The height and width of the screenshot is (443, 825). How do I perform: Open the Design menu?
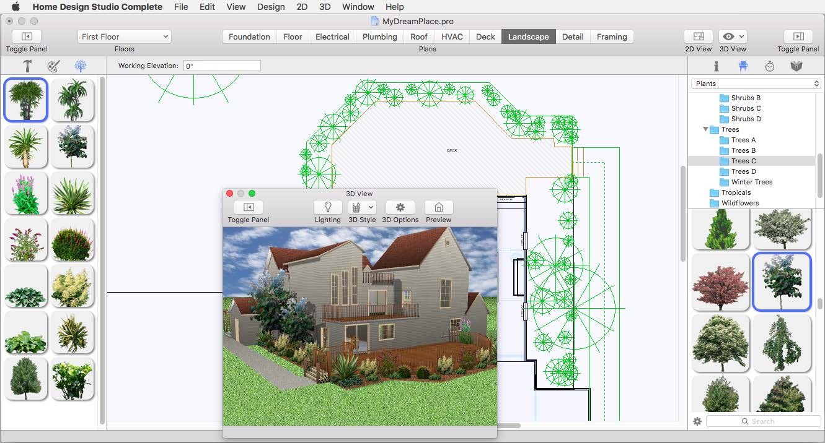[271, 7]
